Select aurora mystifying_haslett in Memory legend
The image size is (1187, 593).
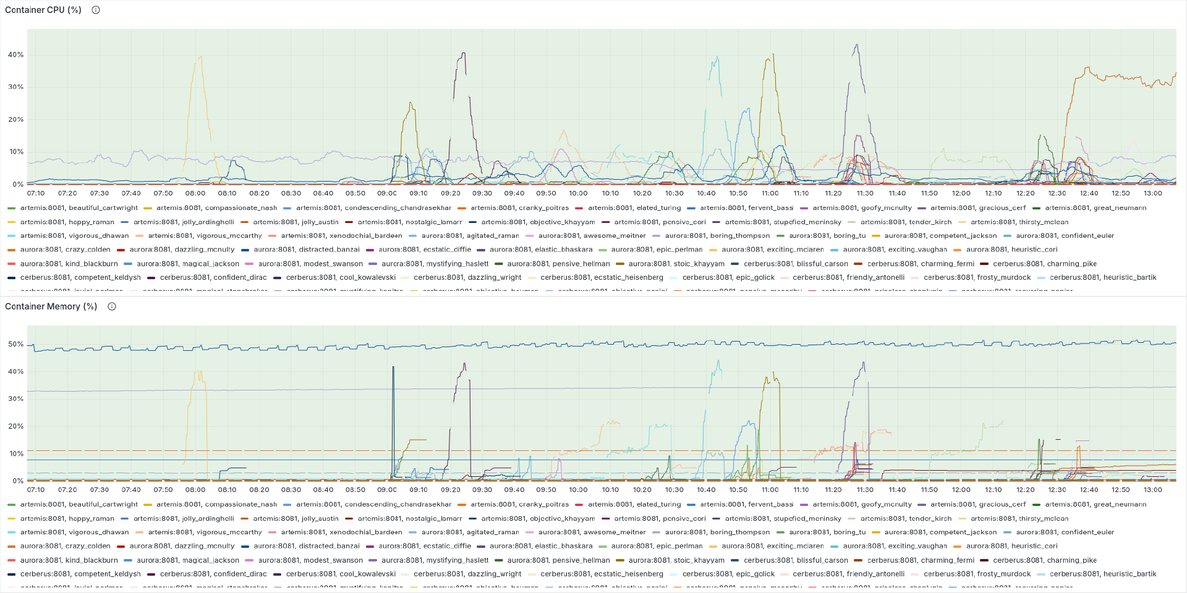(435, 560)
